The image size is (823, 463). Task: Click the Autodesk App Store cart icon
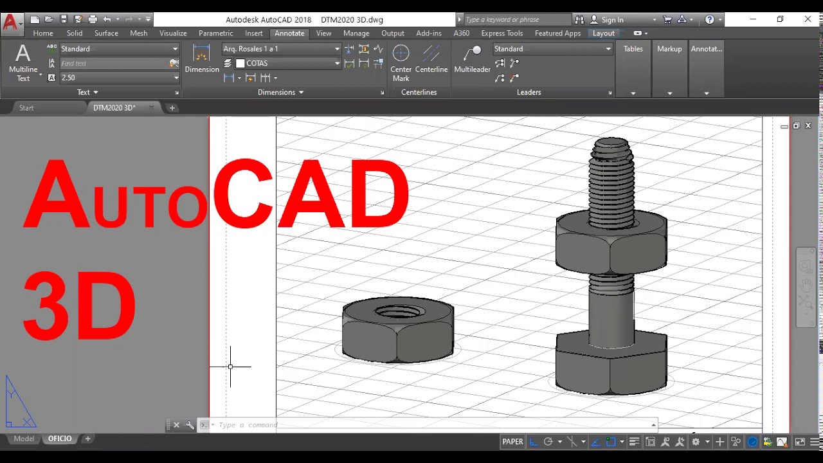[x=667, y=20]
